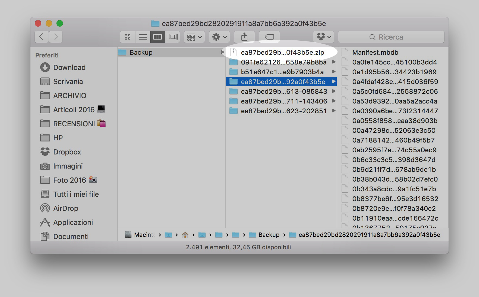Go back to the previous folder

coord(42,37)
